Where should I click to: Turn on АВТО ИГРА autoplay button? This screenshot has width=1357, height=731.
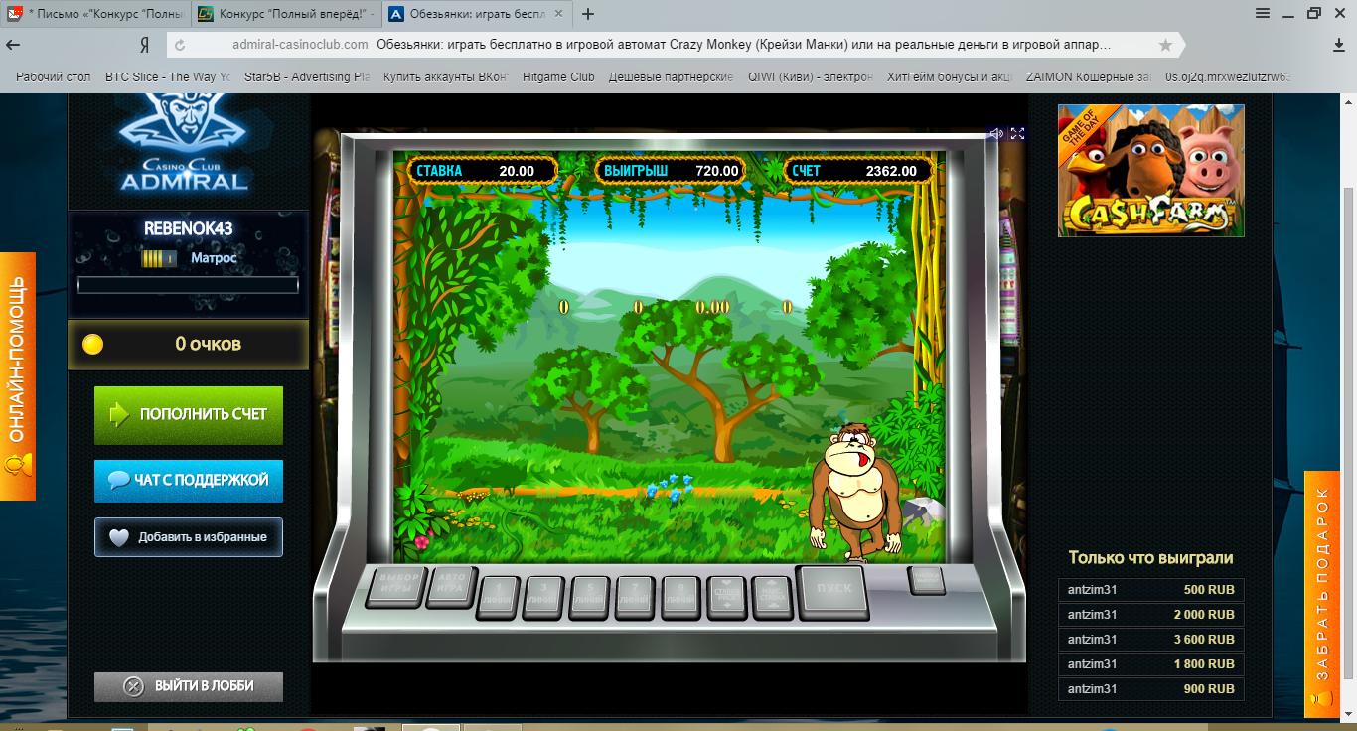pos(452,587)
